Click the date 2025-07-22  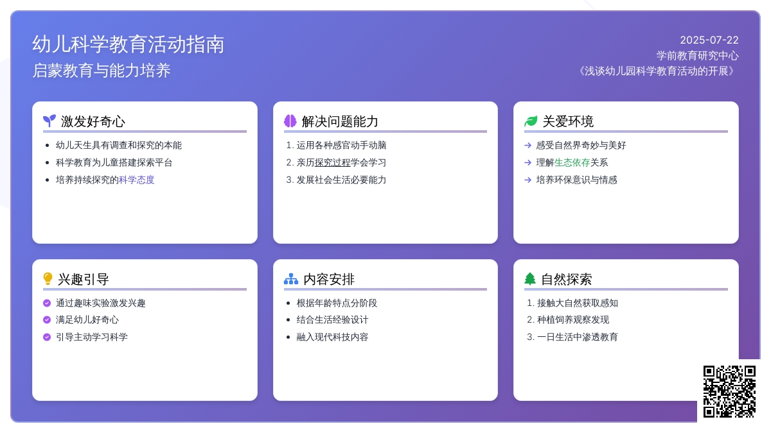point(709,40)
